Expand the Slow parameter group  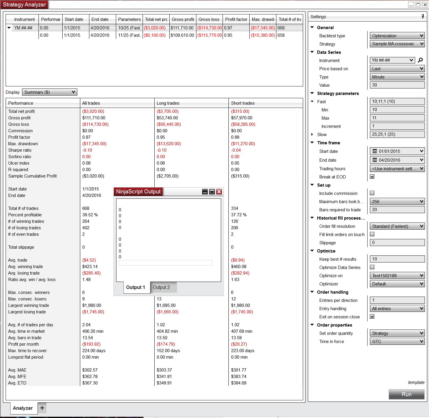click(312, 134)
